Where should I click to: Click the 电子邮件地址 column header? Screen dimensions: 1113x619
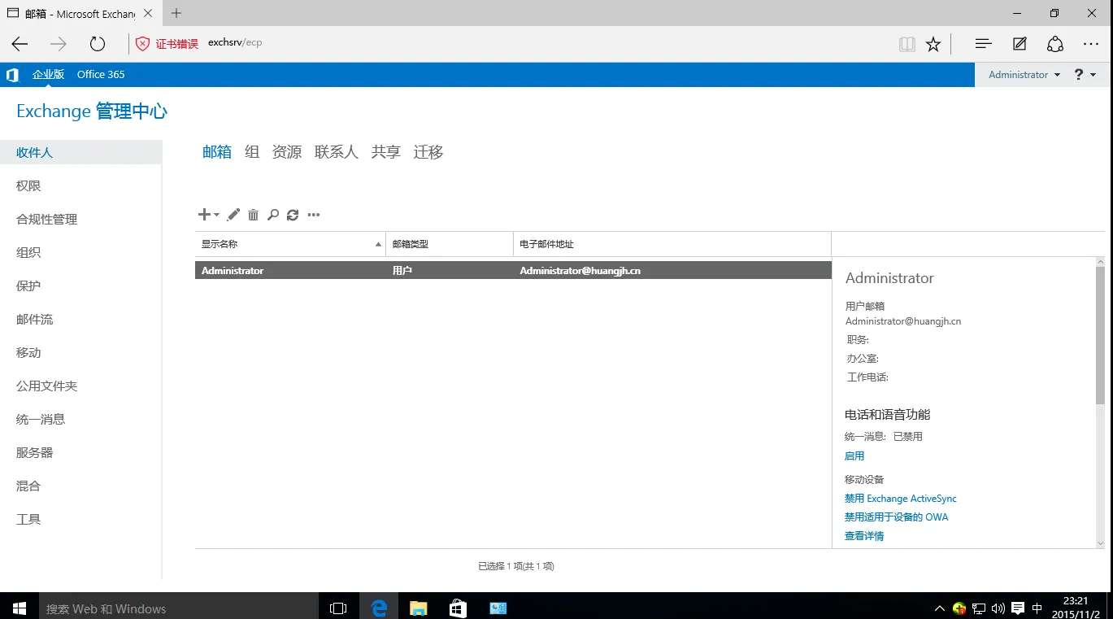click(x=672, y=244)
